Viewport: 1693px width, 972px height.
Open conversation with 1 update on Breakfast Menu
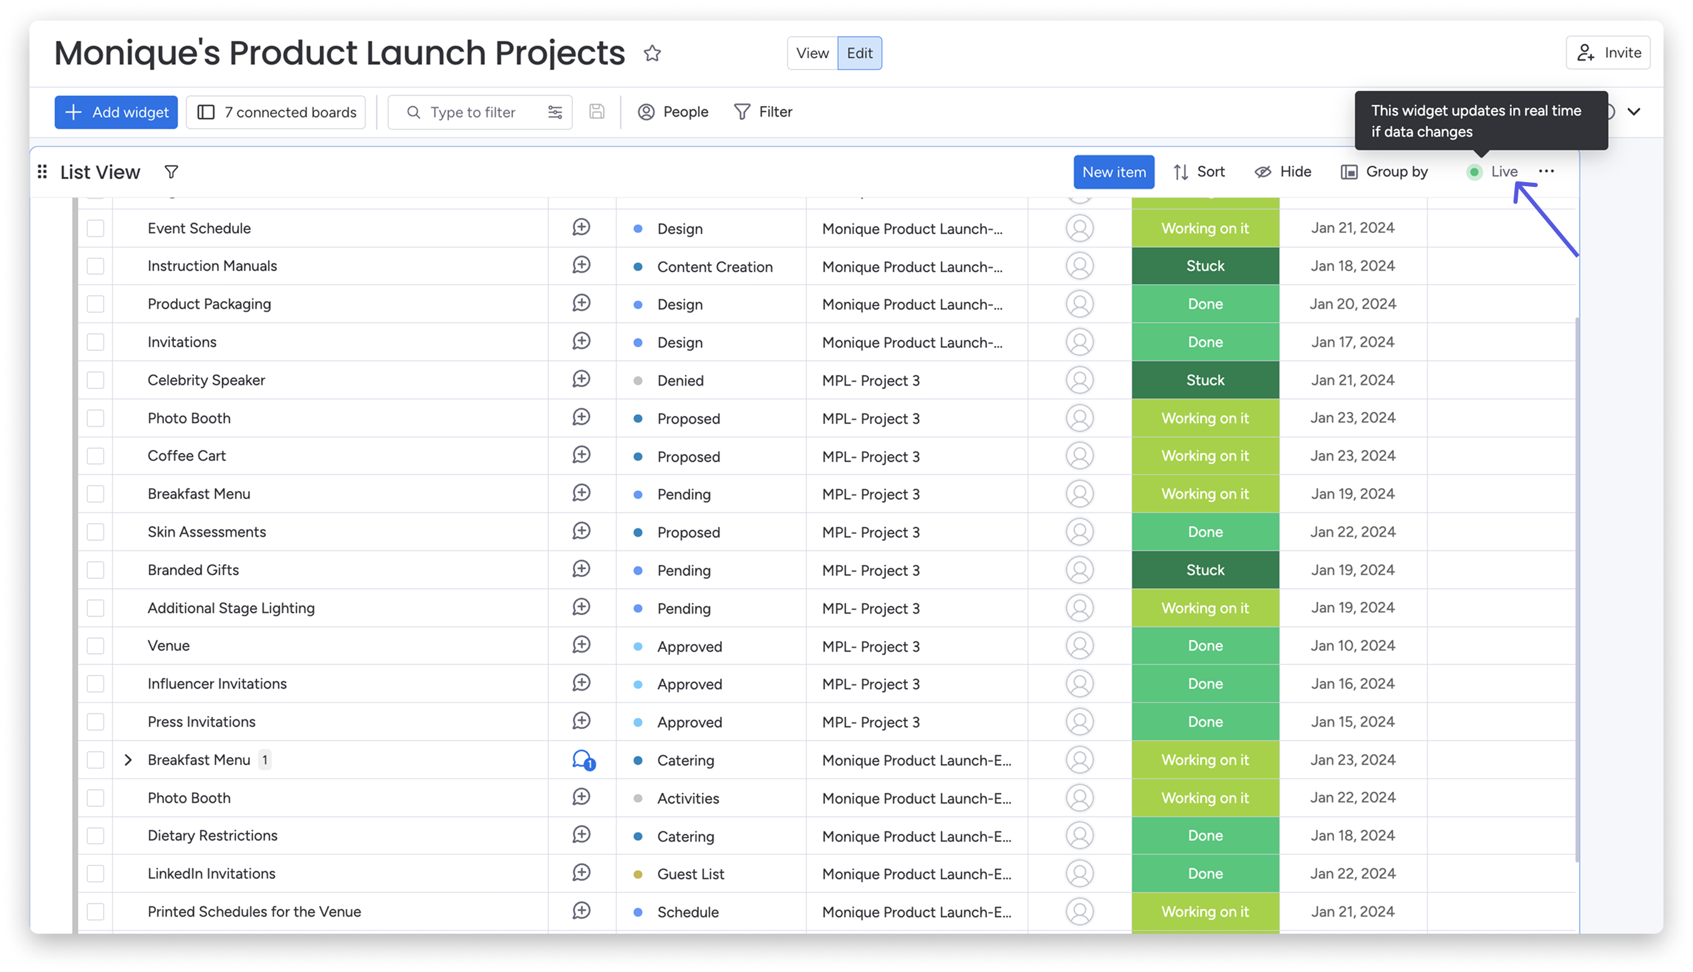(x=583, y=760)
